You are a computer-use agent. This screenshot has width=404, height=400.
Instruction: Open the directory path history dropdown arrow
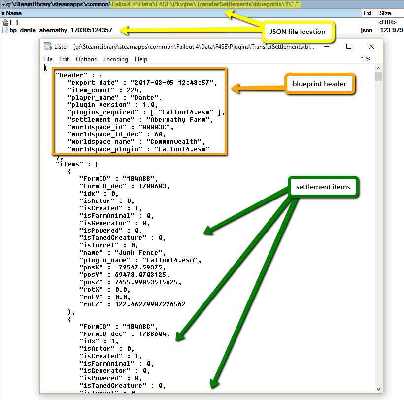click(3, 4)
